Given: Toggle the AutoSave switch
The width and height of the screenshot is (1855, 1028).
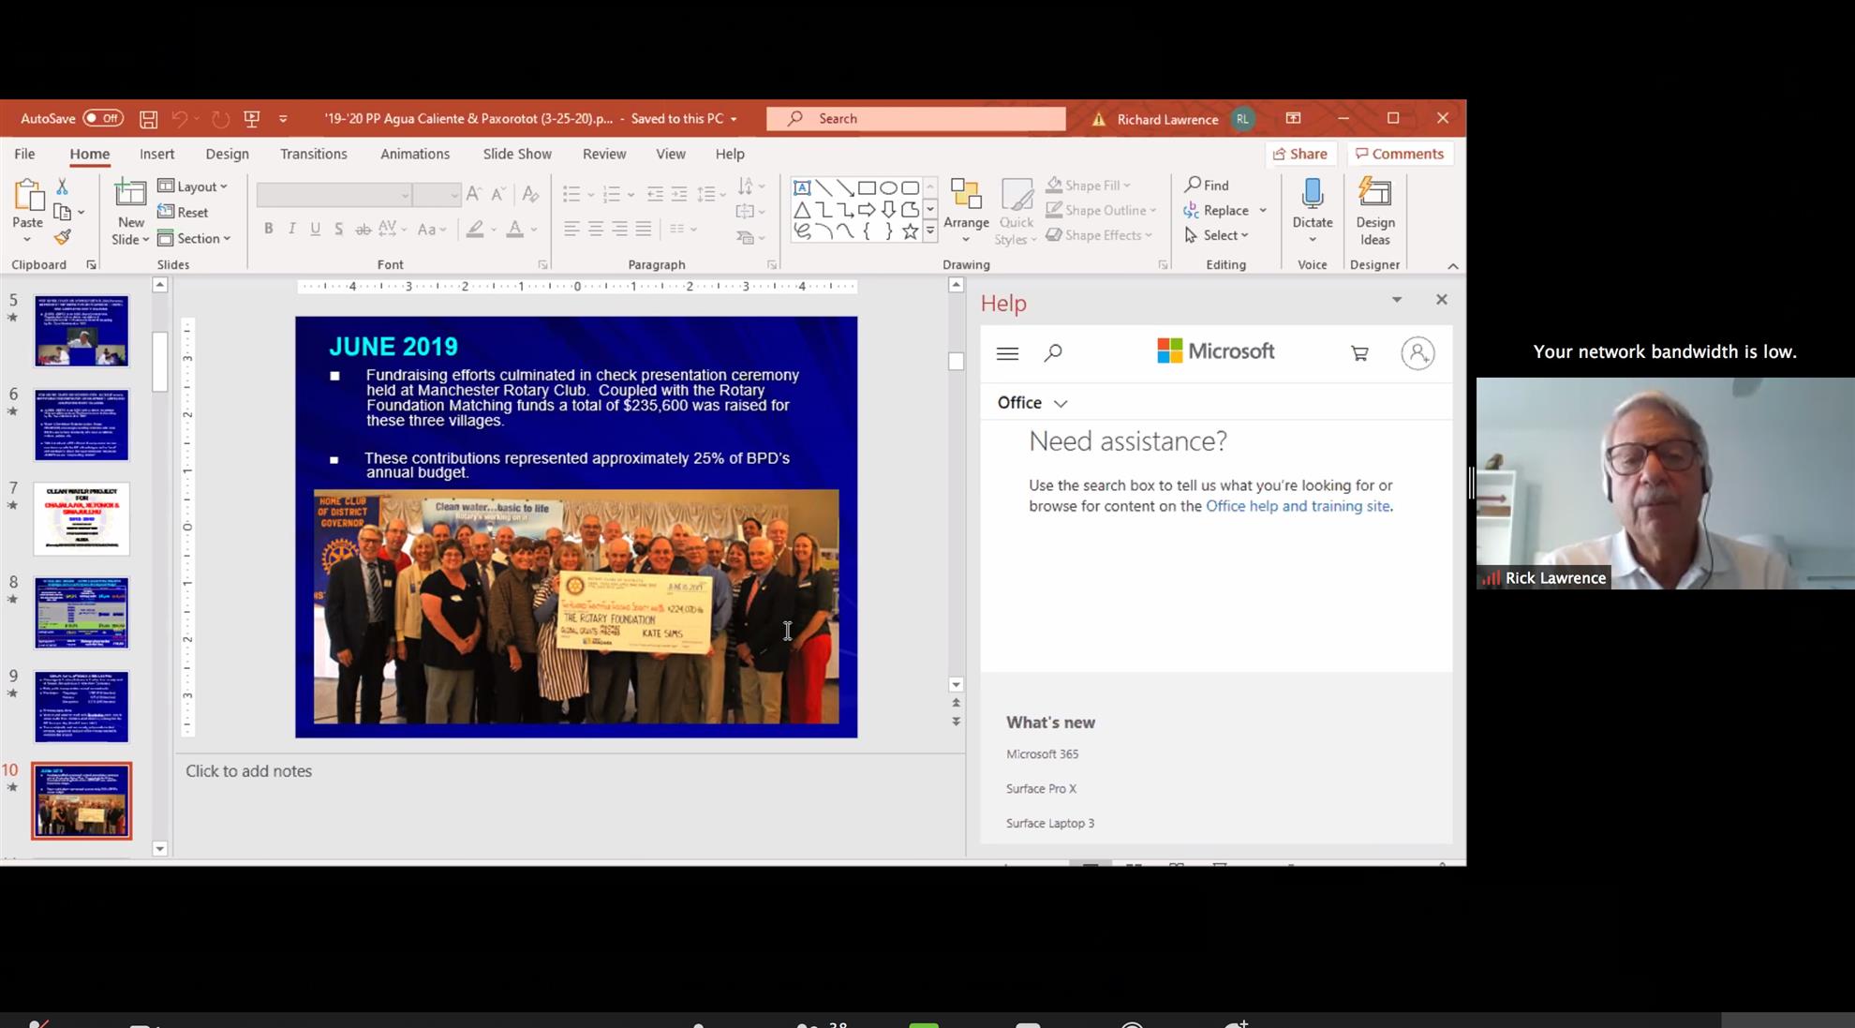Looking at the screenshot, I should pos(102,118).
